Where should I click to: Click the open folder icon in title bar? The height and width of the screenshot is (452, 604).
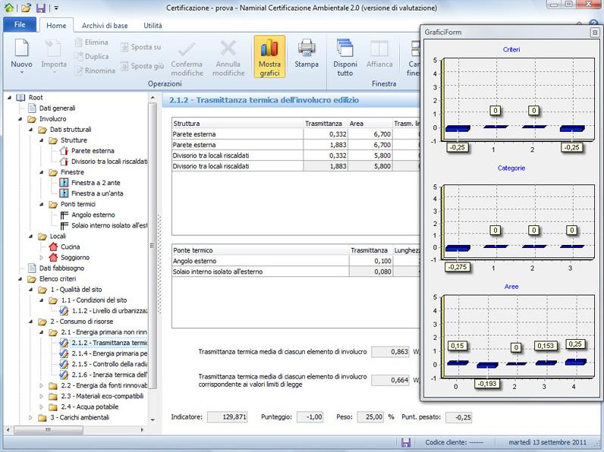click(x=26, y=8)
